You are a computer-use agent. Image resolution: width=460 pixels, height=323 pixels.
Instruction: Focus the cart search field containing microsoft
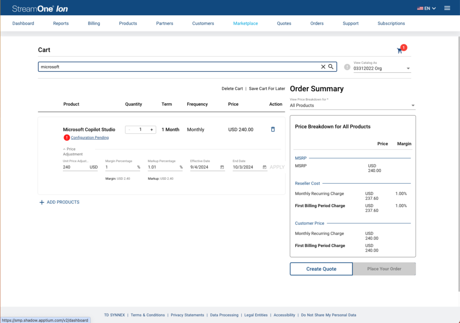click(x=187, y=67)
